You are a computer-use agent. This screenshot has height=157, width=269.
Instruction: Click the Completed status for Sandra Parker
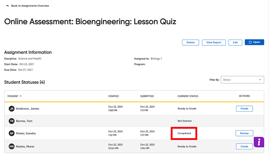184,133
